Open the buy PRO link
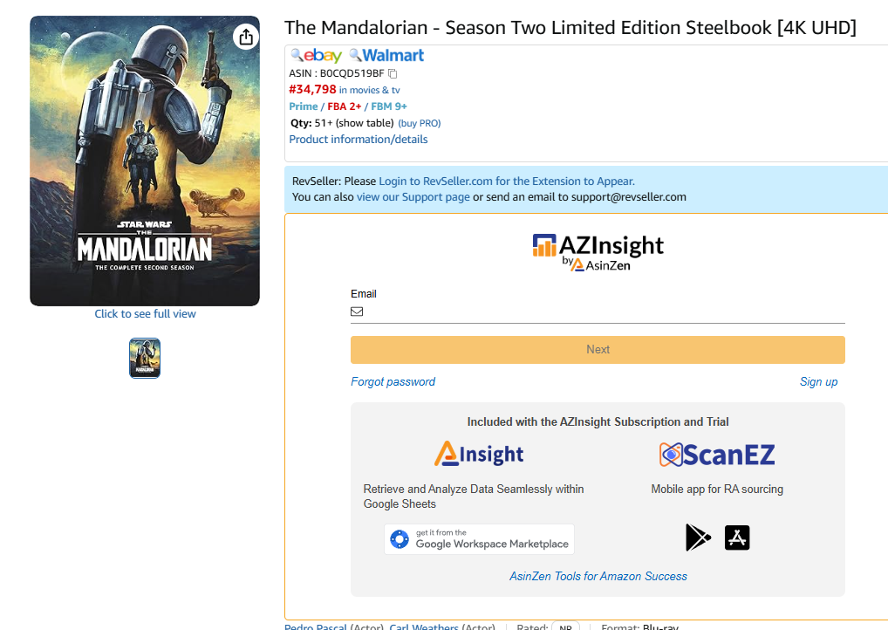This screenshot has height=630, width=888. point(420,124)
